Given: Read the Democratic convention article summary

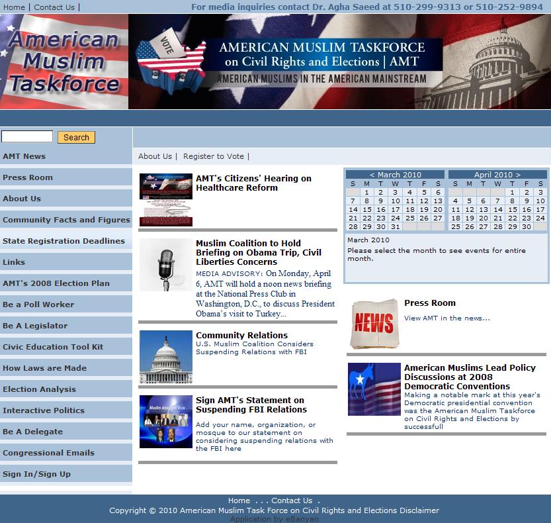Looking at the screenshot, I should coord(472,410).
